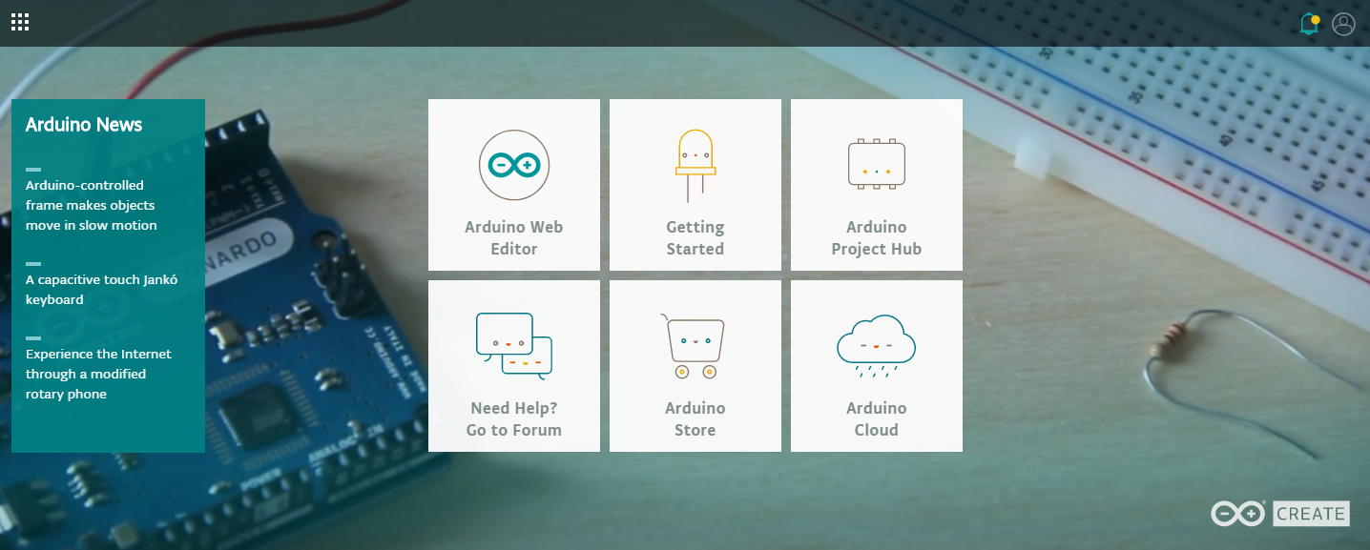
Task: Read the Arduino-controlled frame news story
Action: click(90, 205)
